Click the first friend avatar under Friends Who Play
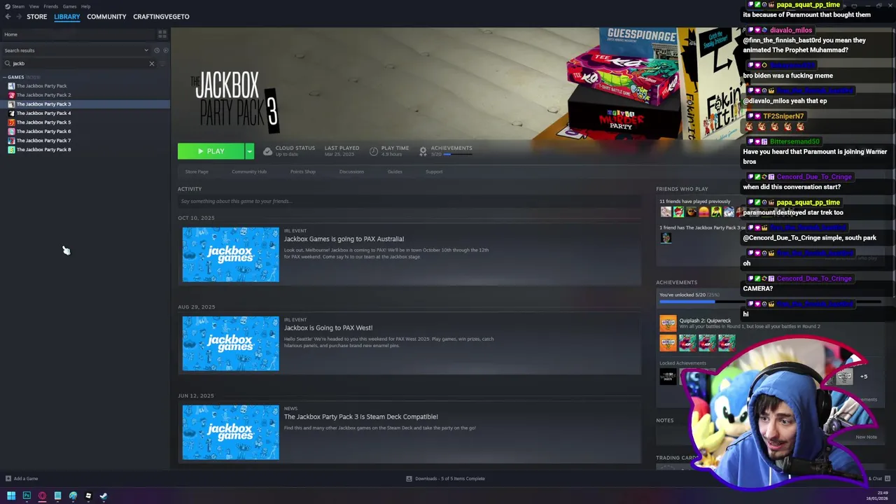This screenshot has width=896, height=504. 666,212
